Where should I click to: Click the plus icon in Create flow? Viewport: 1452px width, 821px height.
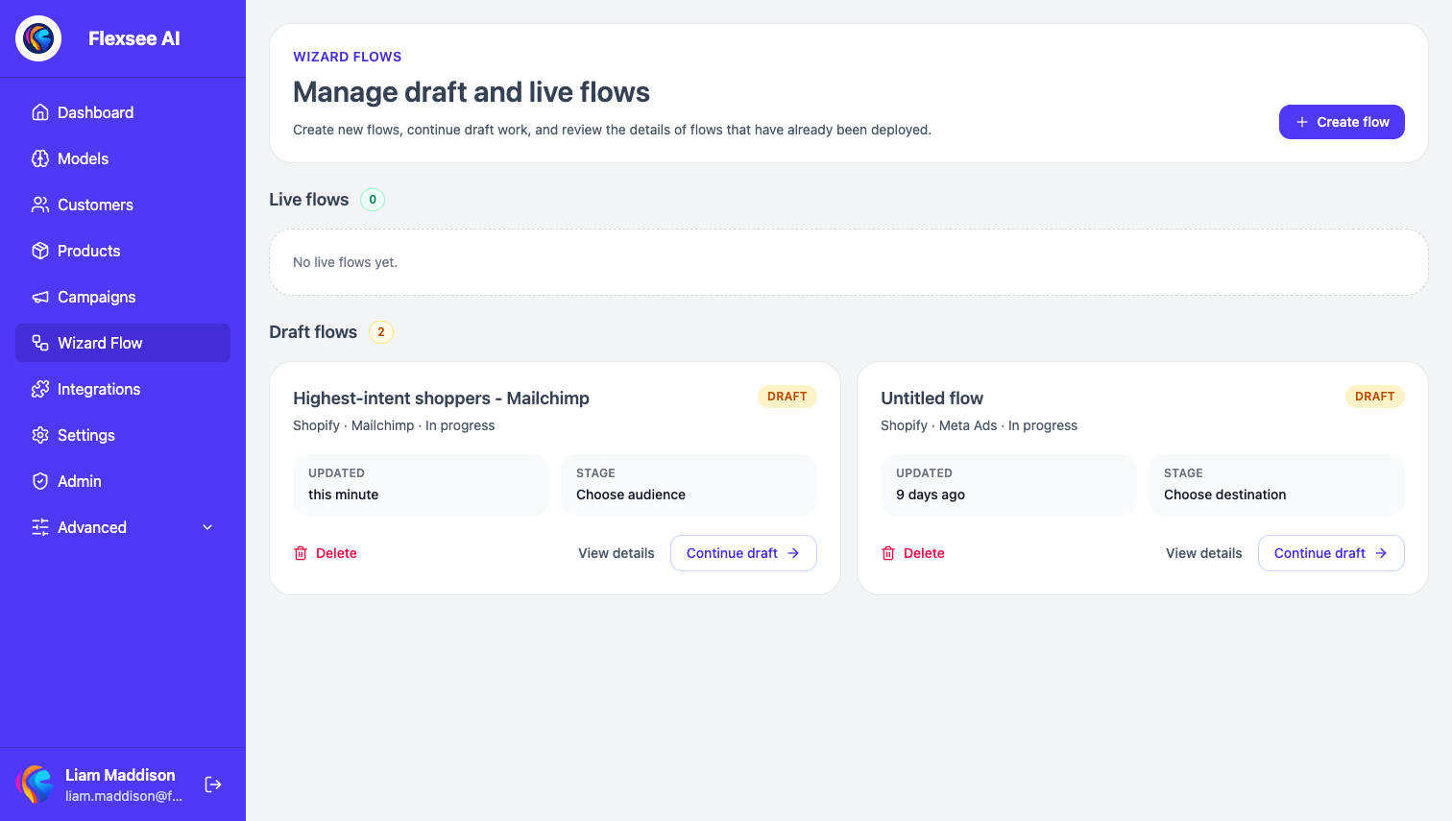point(1302,122)
